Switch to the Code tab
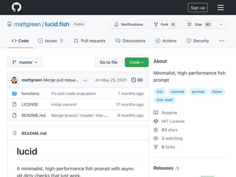This screenshot has width=236, height=177. [20, 41]
